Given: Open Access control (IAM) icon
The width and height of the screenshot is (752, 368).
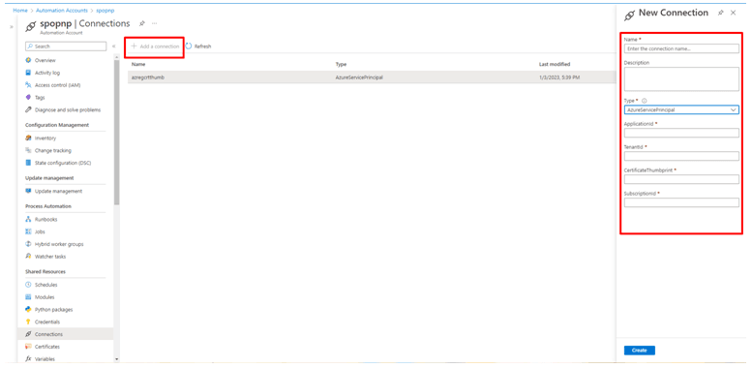Looking at the screenshot, I should point(28,85).
